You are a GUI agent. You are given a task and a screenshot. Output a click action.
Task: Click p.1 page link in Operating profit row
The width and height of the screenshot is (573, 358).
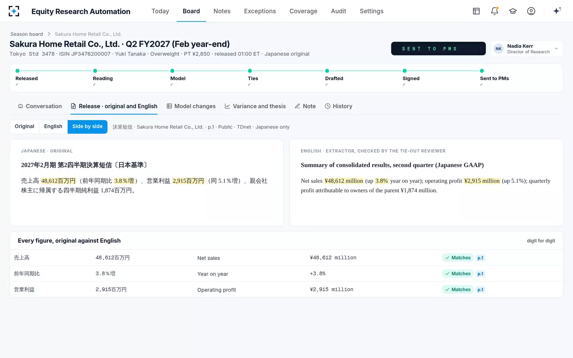point(481,290)
